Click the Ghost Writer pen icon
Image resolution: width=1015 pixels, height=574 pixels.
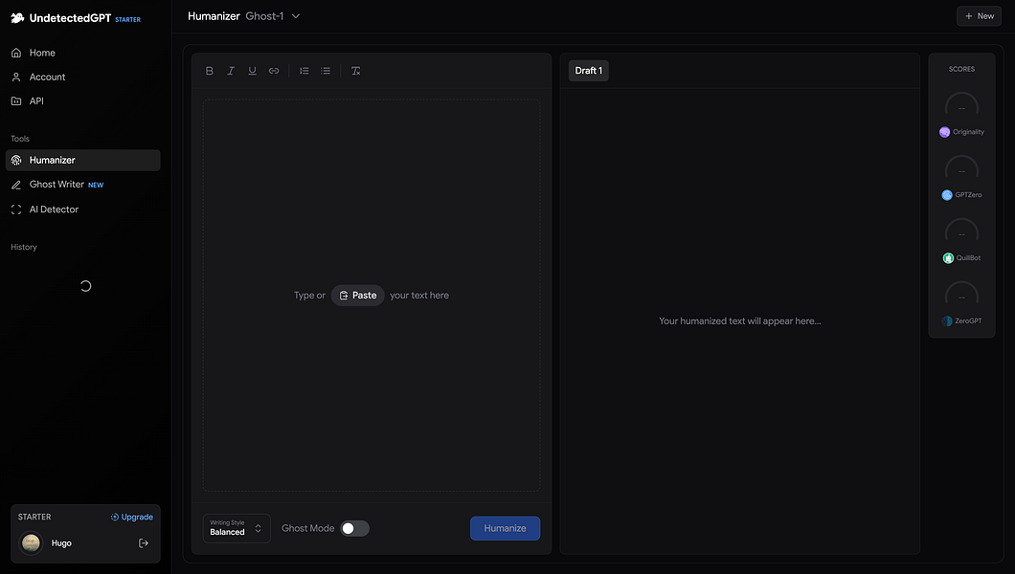point(16,185)
